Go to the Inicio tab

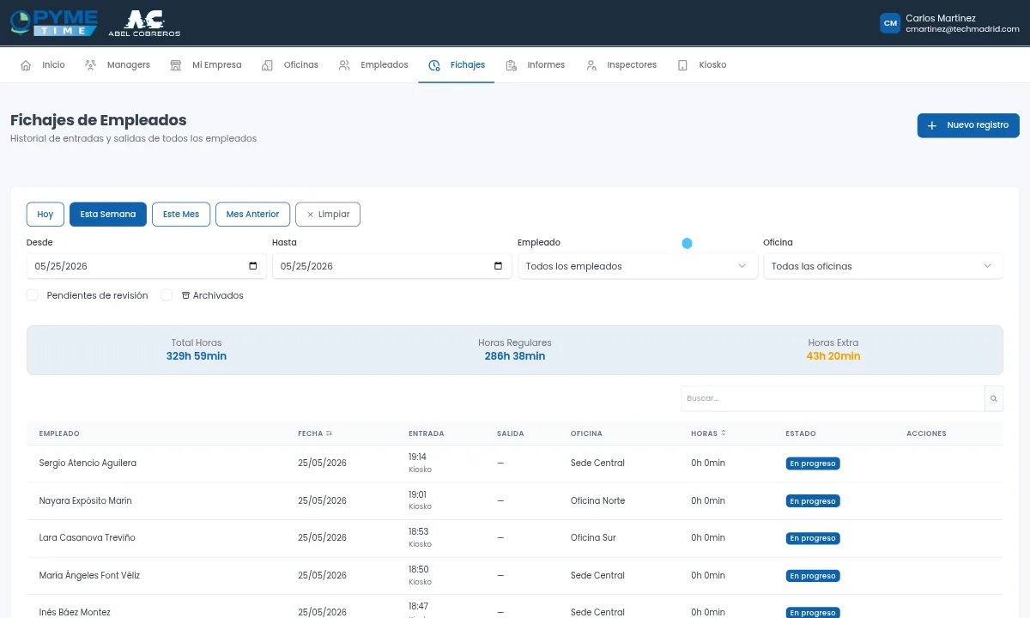point(43,65)
